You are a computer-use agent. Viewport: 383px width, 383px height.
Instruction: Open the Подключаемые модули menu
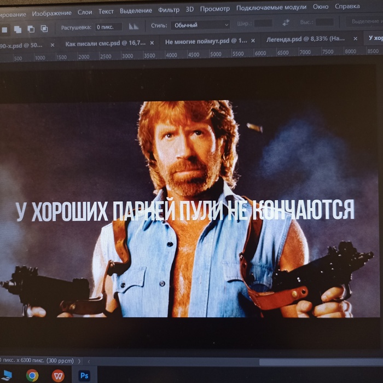pos(271,8)
